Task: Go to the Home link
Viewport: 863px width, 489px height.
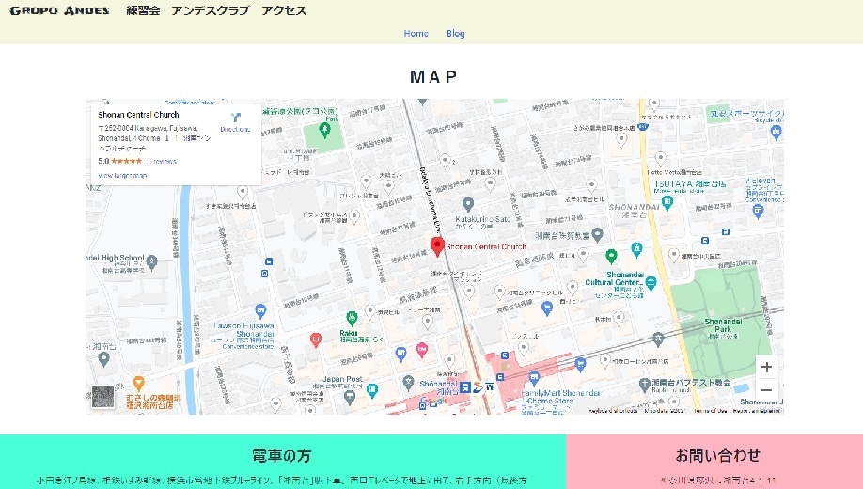Action: pos(416,33)
